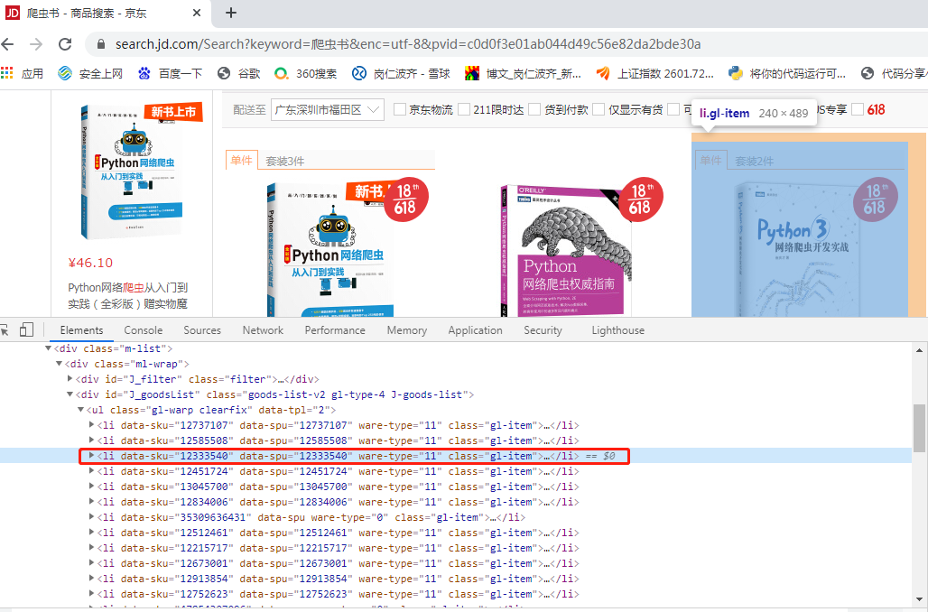Expand the div id J_filter node

[x=70, y=379]
